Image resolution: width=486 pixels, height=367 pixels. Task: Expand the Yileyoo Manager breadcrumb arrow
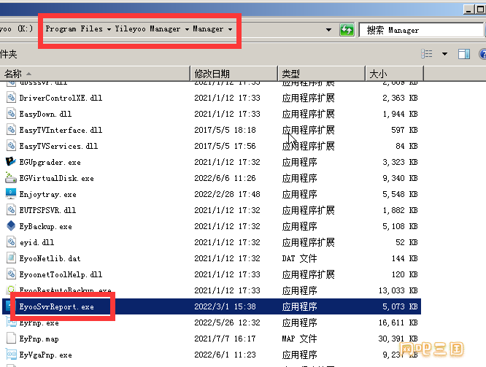pos(187,29)
